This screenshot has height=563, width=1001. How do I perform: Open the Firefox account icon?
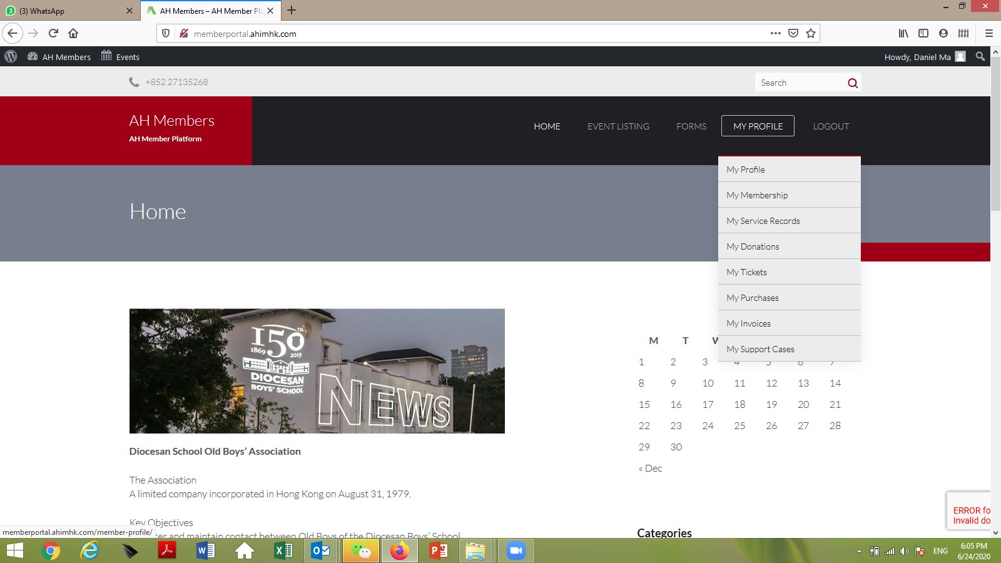click(943, 33)
